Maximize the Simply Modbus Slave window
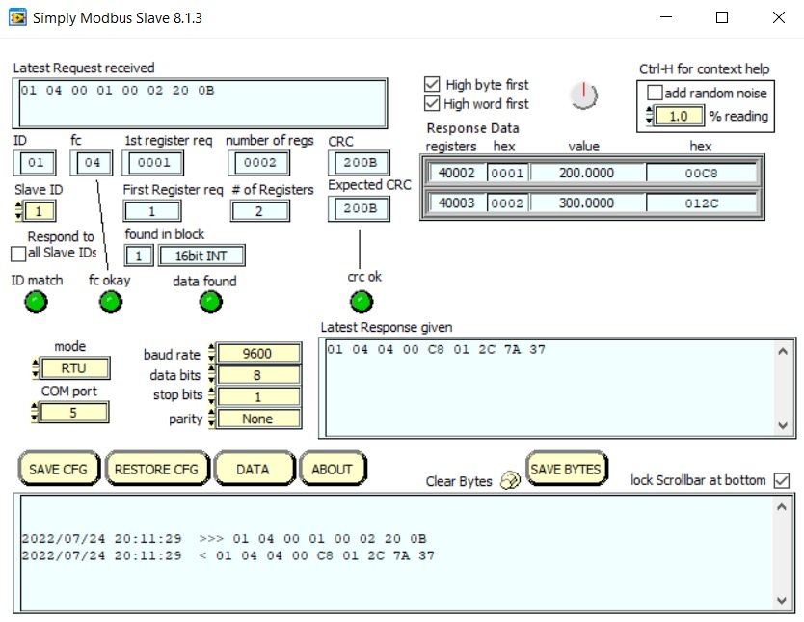804x622 pixels. coord(722,17)
